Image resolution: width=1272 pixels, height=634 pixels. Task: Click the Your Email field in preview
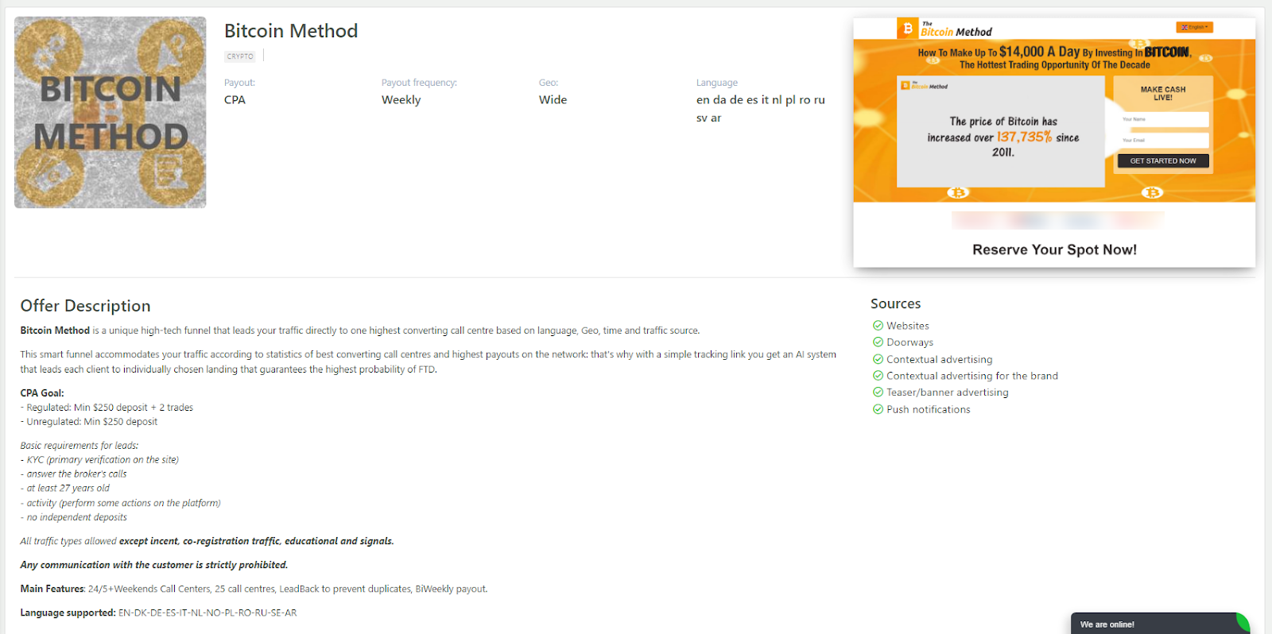[1162, 141]
